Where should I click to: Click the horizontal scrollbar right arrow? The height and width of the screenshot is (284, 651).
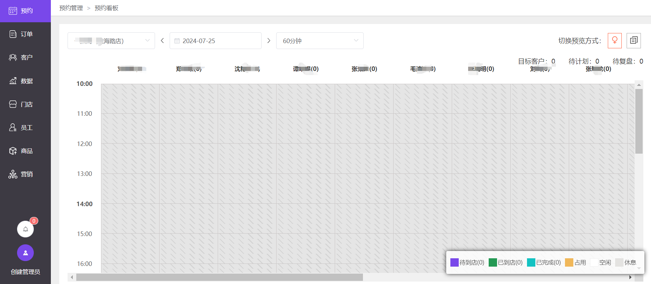[630, 277]
